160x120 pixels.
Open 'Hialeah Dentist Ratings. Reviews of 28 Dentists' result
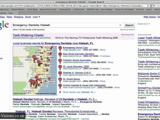[x=55, y=99]
